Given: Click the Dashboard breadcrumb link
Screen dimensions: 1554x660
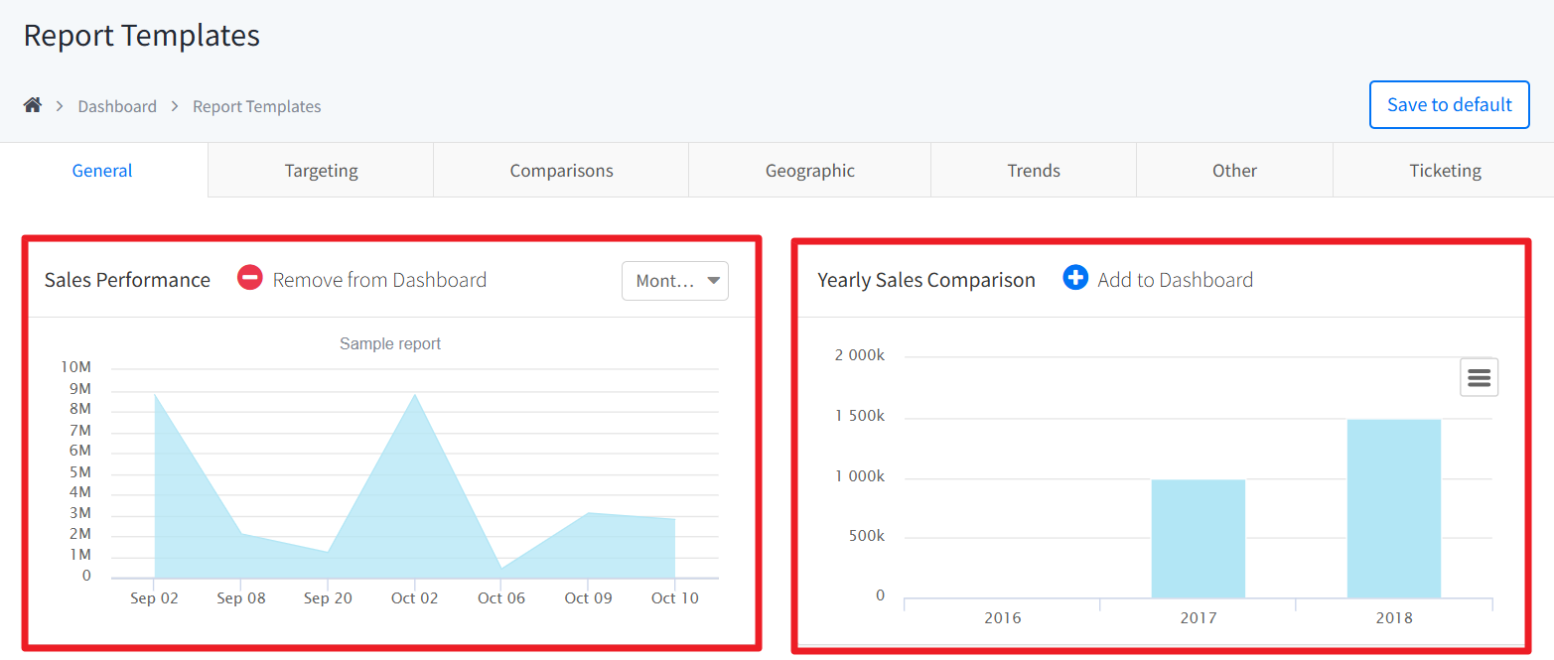Looking at the screenshot, I should [117, 106].
